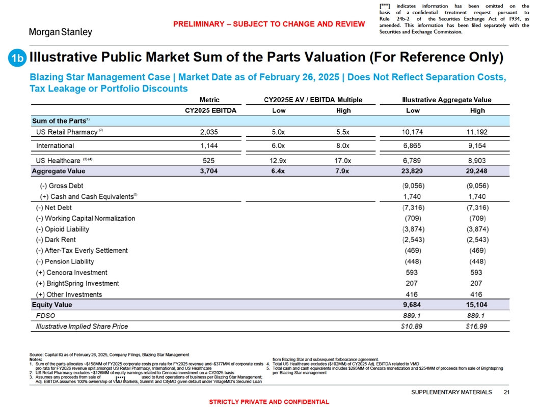Click the 29,248 high aggregate total
Screen dimensions: 538x415
tap(476, 171)
